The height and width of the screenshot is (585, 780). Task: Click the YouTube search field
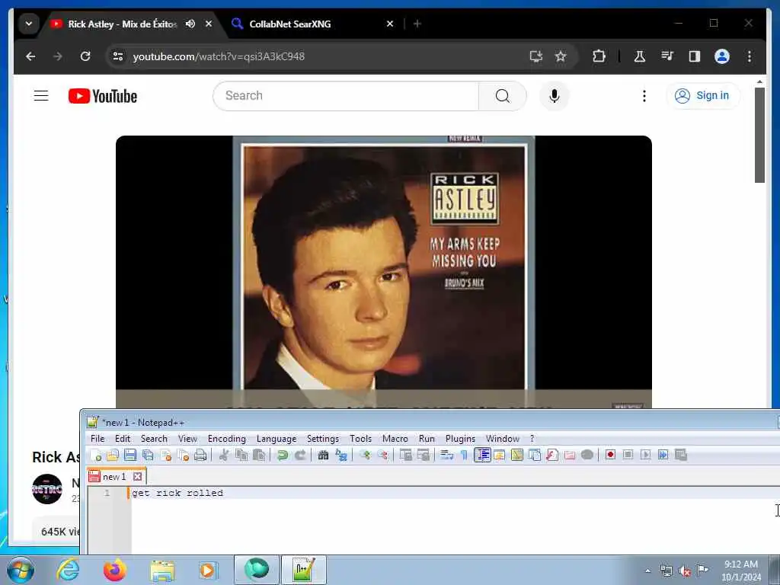346,95
